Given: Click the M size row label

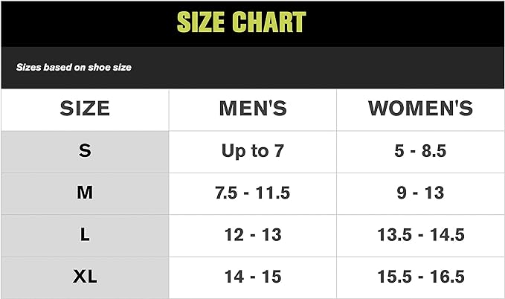Looking at the screenshot, I should (x=85, y=193).
